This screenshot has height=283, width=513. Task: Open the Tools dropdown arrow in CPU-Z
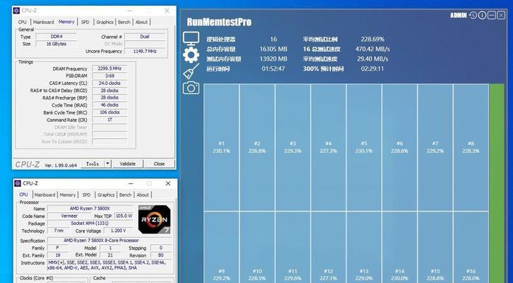pos(108,163)
